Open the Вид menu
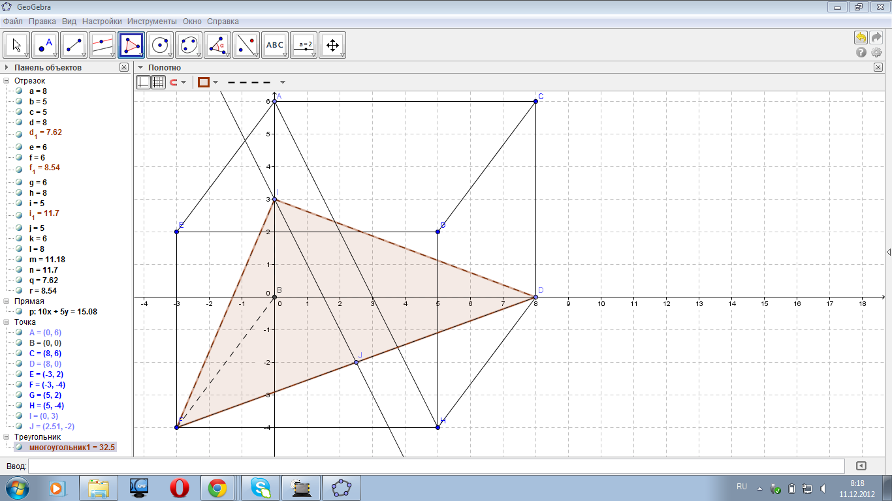The height and width of the screenshot is (501, 892). click(69, 22)
